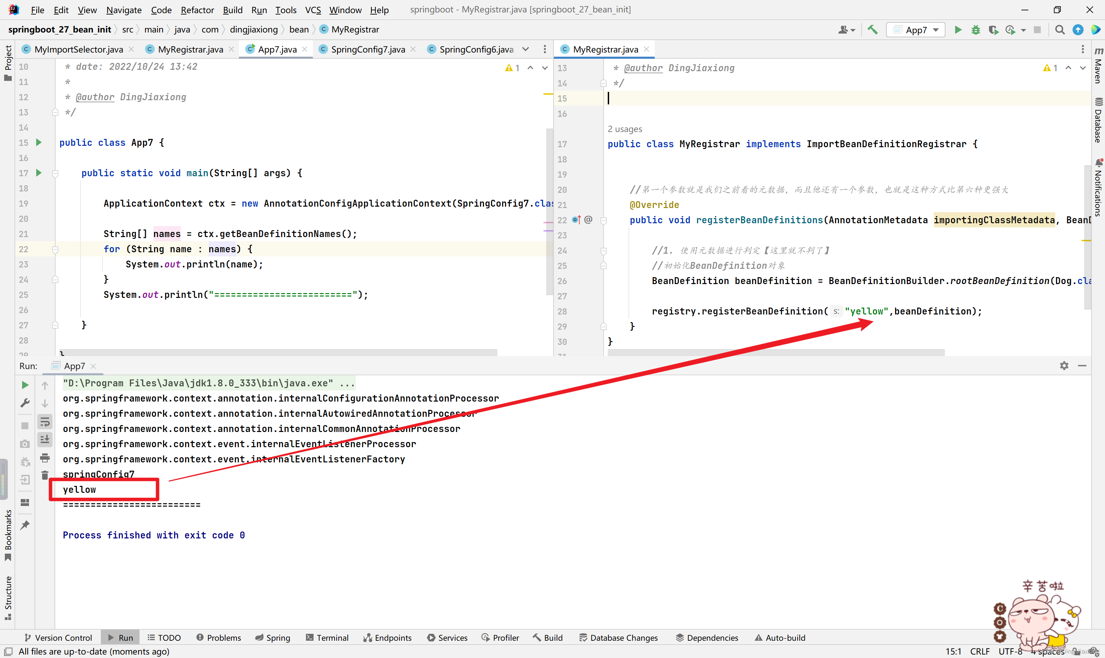Hide the Run tool window
The width and height of the screenshot is (1105, 658).
click(x=1083, y=366)
